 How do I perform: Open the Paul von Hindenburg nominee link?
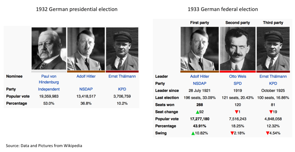pos(49,79)
